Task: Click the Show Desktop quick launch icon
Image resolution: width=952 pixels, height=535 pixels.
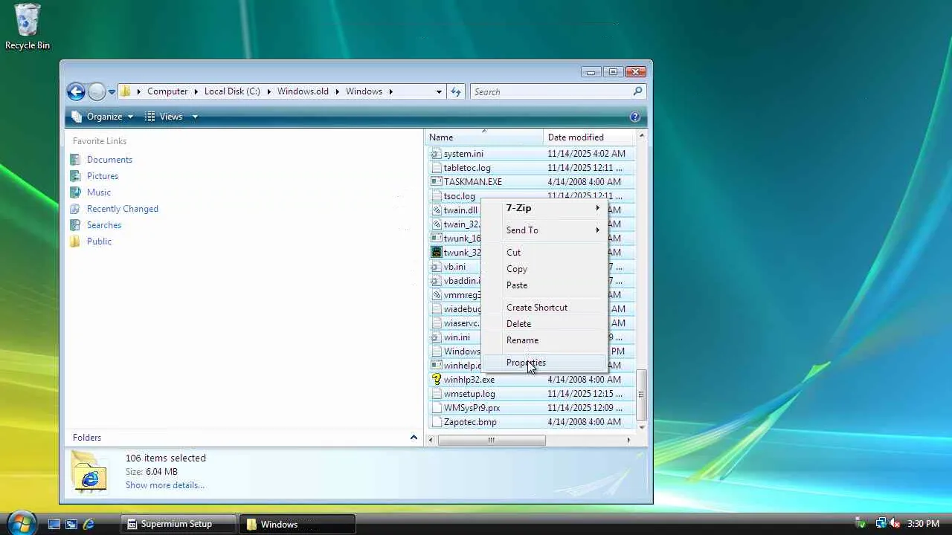Action: coord(54,524)
